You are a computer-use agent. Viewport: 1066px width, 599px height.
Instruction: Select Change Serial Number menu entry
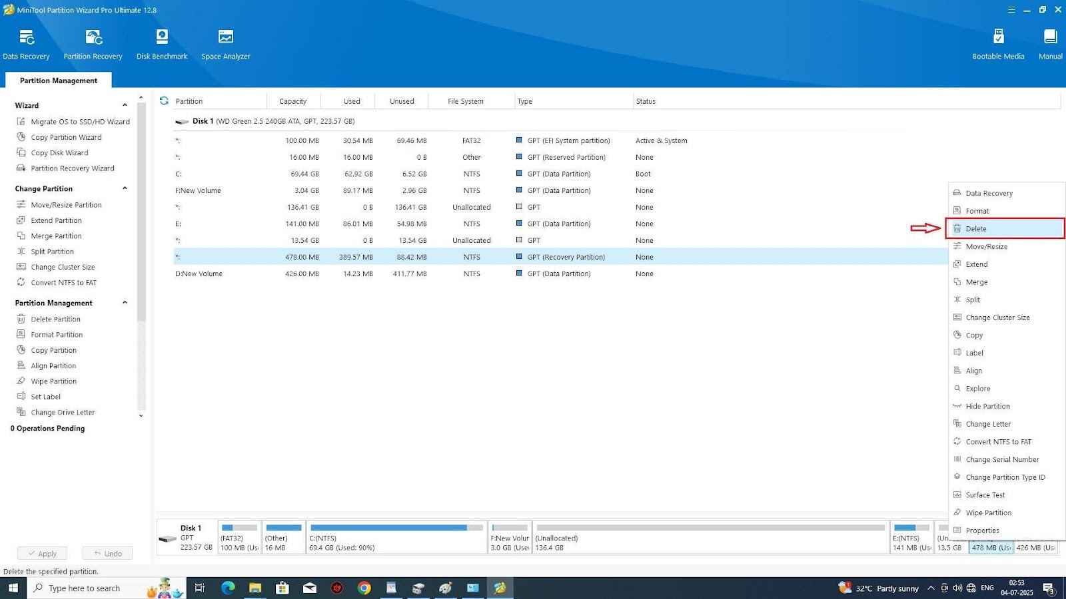tap(1005, 459)
